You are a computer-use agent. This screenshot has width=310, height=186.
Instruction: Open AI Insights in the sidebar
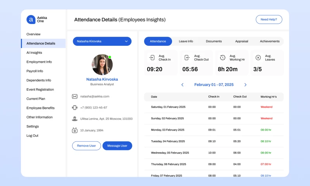coord(34,53)
